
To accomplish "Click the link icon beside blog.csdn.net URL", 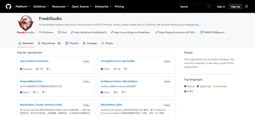I will click(x=157, y=32).
